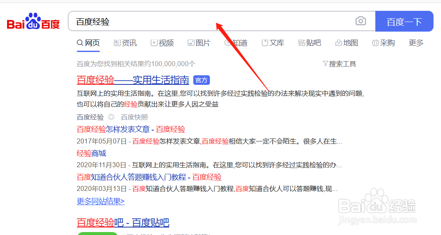This screenshot has width=441, height=235.
Task: Open the 采购 tab
Action: tap(383, 43)
